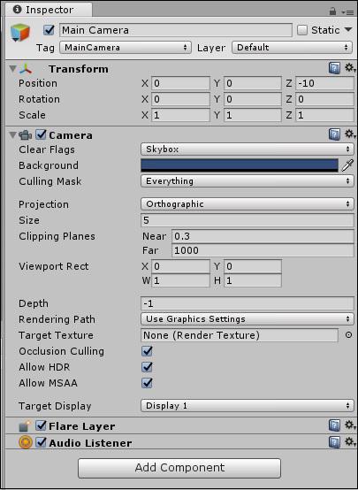Open the Clear Flags Skybox dropdown
Image resolution: width=358 pixels, height=490 pixels.
click(248, 149)
